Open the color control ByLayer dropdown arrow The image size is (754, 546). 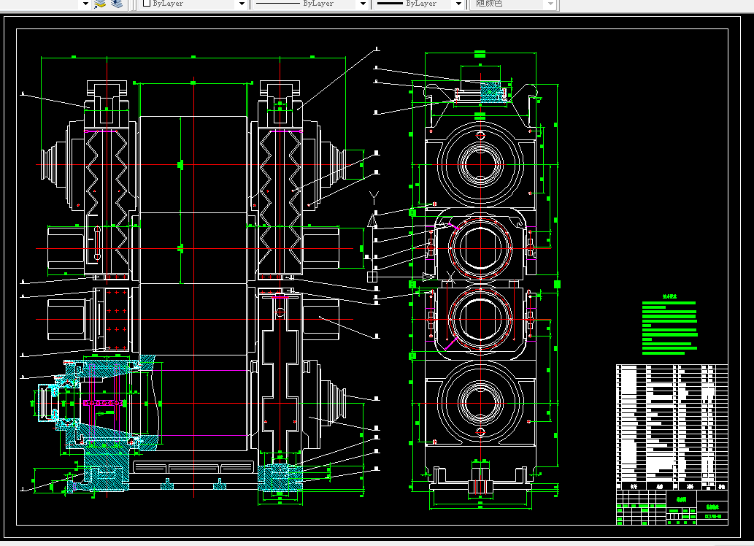point(242,4)
